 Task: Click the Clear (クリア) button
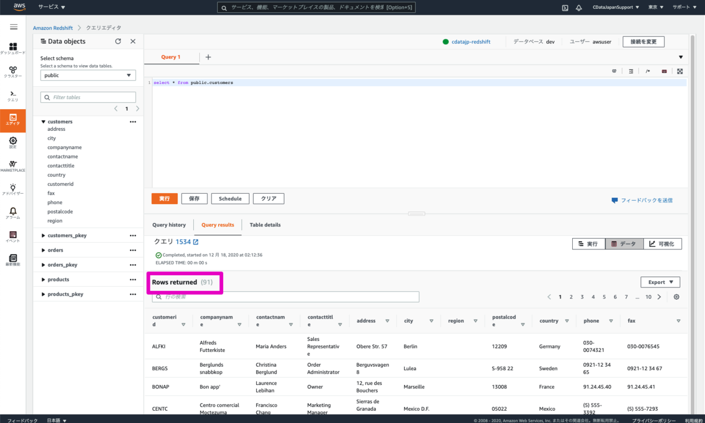pyautogui.click(x=269, y=199)
